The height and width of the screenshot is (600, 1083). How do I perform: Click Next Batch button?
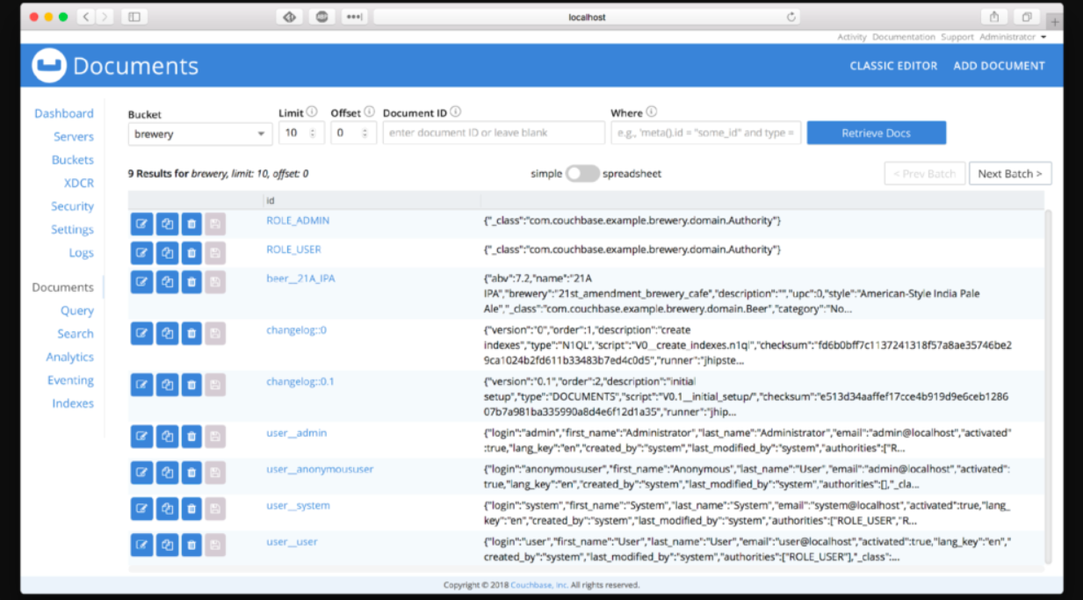[1010, 174]
